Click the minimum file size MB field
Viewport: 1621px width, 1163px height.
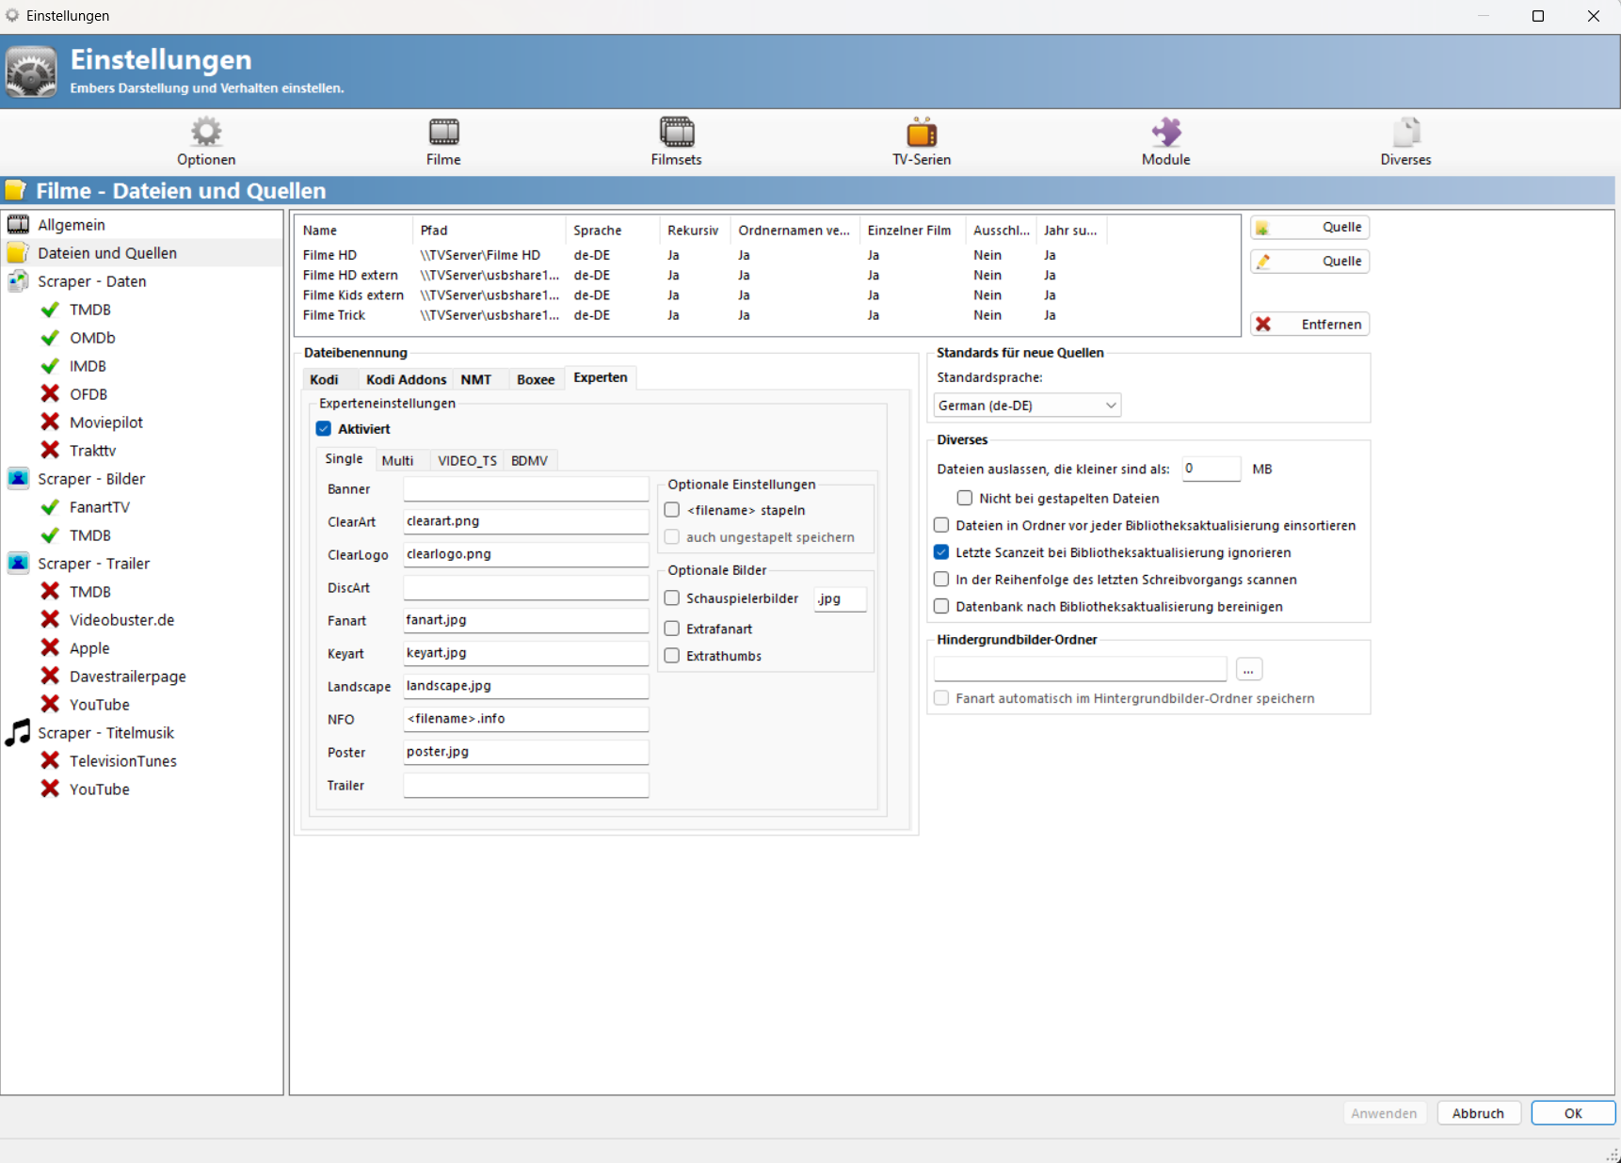[1212, 469]
